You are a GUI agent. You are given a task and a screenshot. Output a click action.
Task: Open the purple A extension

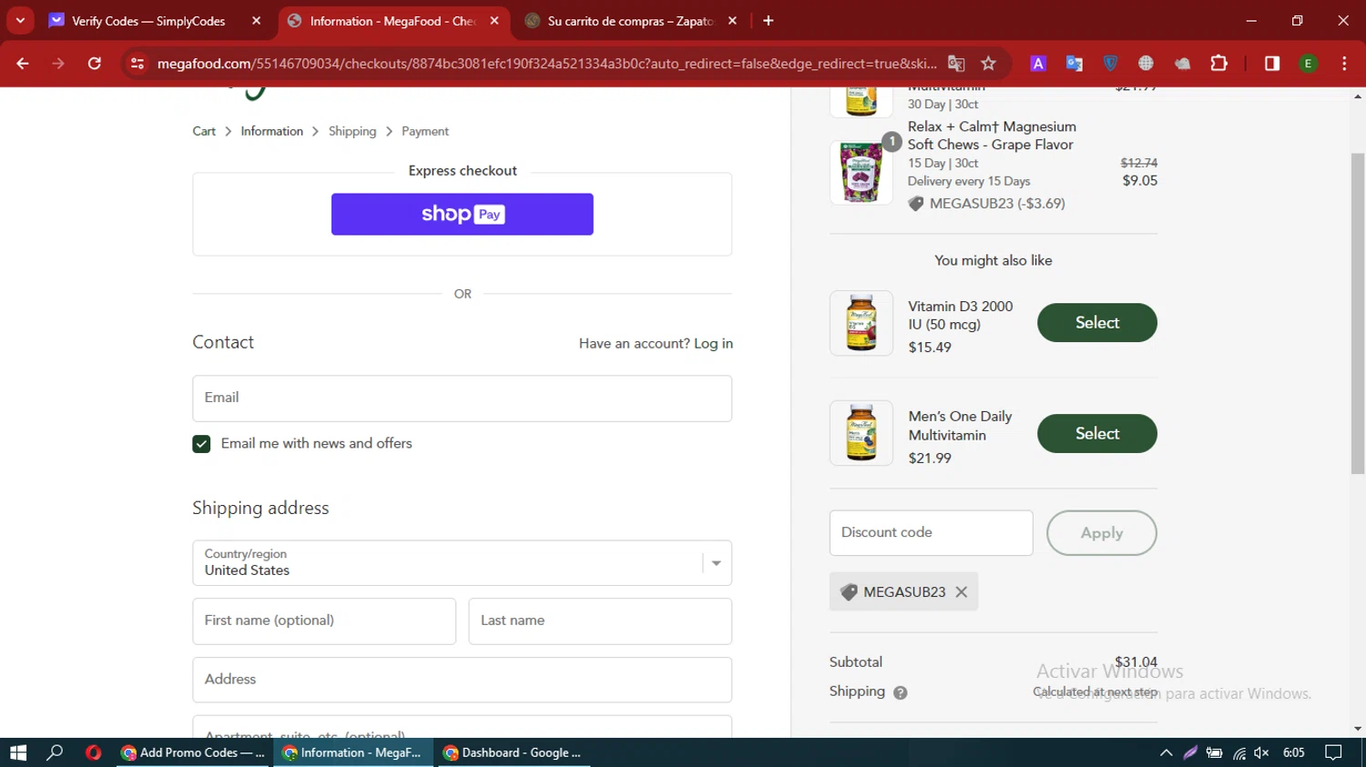pos(1038,64)
